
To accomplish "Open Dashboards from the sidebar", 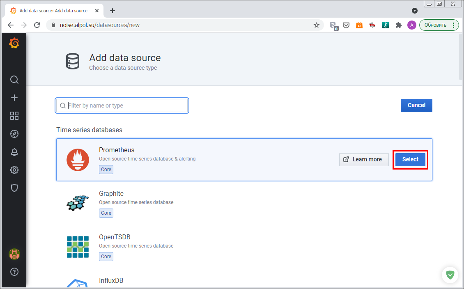I will pos(14,116).
